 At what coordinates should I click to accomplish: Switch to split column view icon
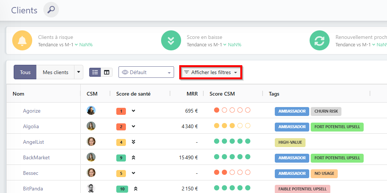pyautogui.click(x=107, y=72)
